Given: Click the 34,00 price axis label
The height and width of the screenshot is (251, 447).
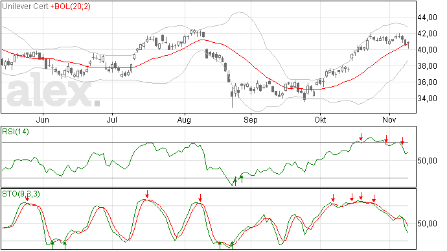Looking at the screenshot, I should tap(427, 99).
